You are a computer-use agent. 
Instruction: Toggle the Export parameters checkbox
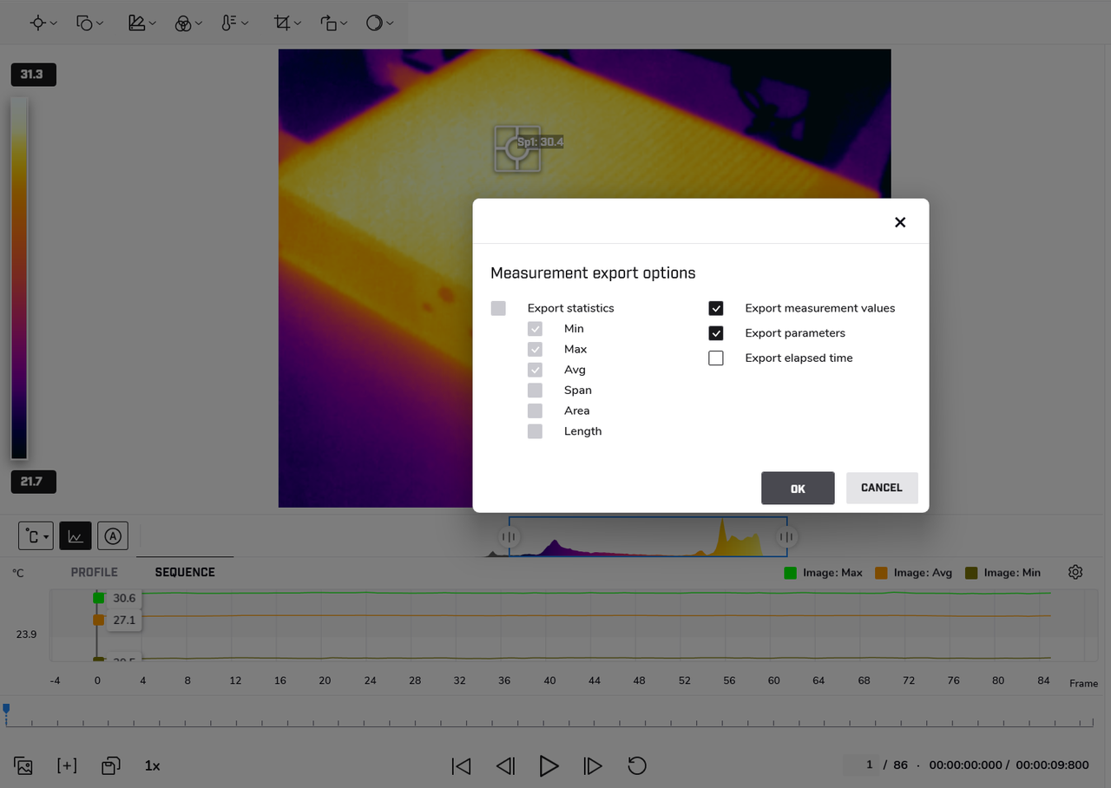pos(716,333)
